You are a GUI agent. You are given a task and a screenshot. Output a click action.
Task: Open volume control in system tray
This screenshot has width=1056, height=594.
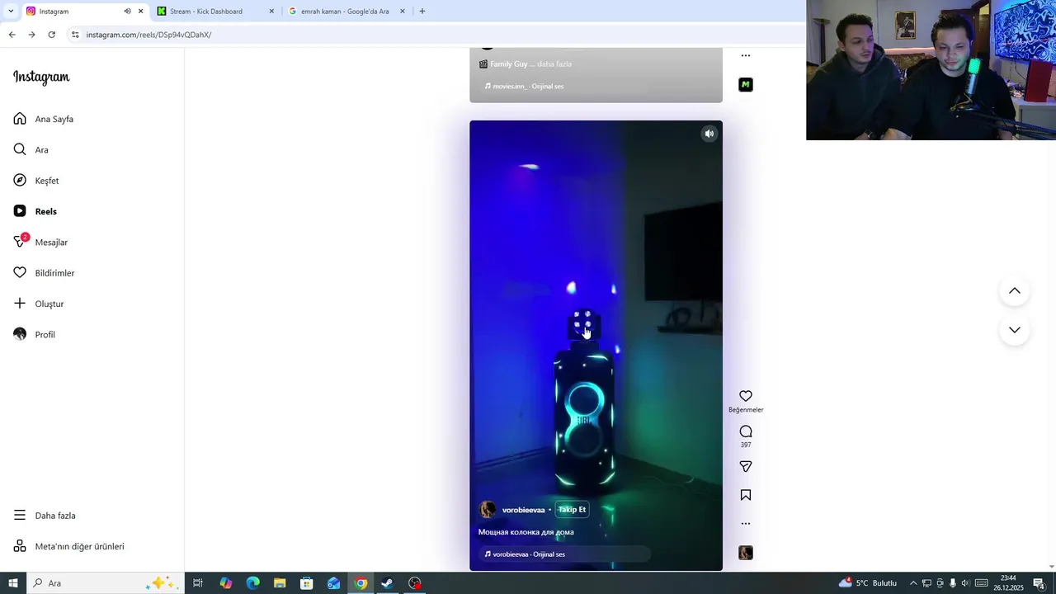(x=965, y=583)
